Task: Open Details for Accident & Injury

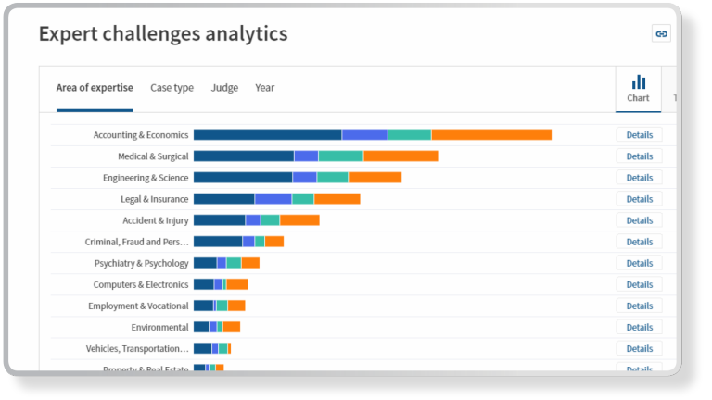Action: tap(639, 220)
